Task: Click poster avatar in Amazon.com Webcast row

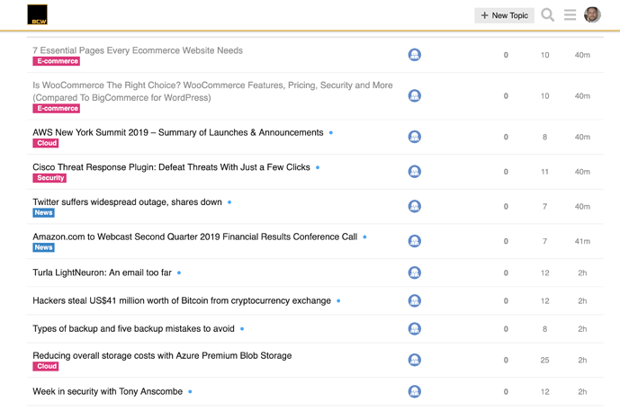Action: click(415, 241)
